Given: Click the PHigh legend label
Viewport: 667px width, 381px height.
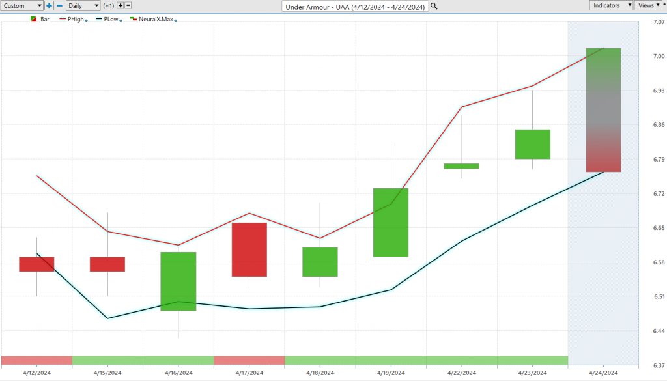Looking at the screenshot, I should (x=76, y=19).
